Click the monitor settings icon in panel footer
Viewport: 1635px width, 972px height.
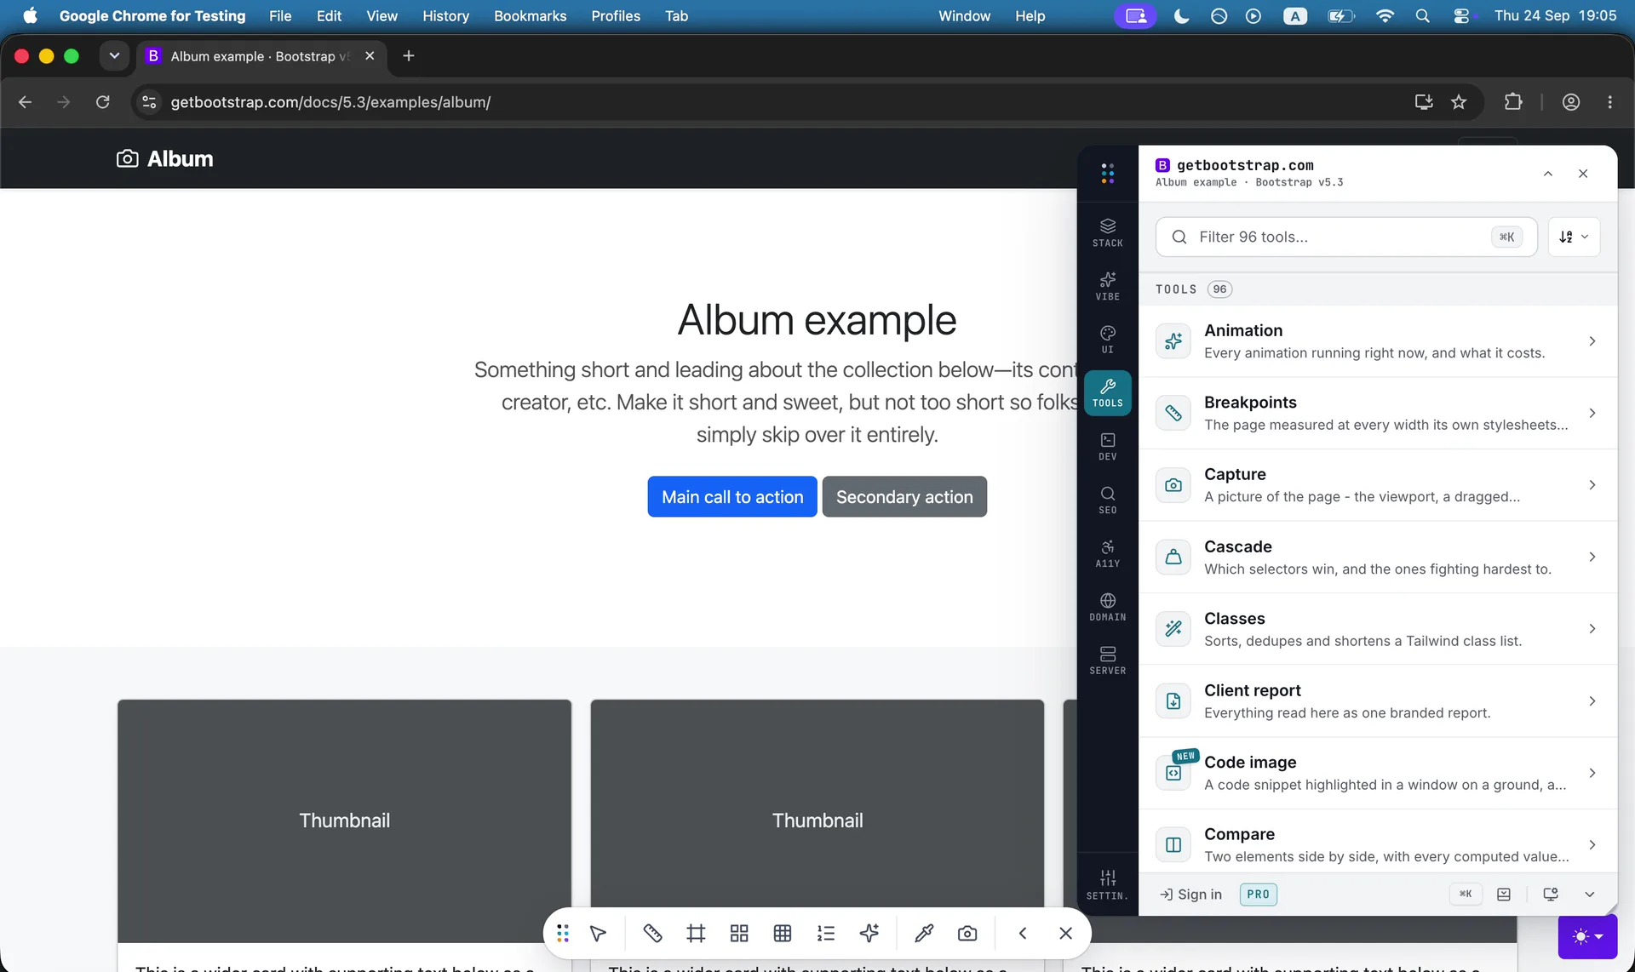pos(1551,895)
